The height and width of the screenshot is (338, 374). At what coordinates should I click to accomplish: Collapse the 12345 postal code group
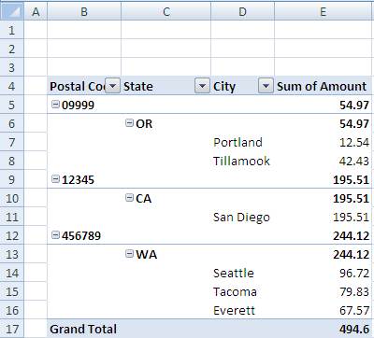coord(55,179)
